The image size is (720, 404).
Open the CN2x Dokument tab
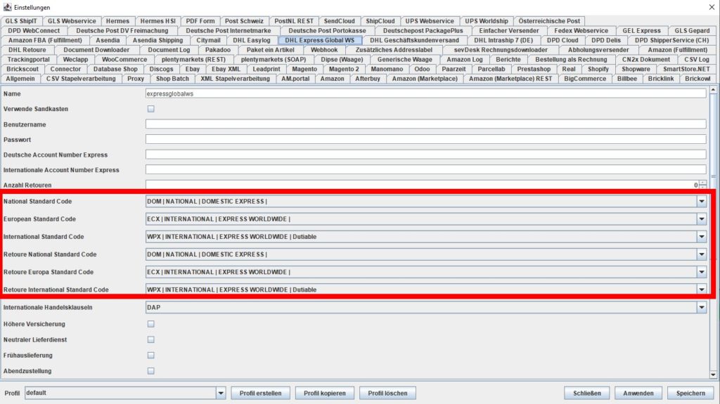point(645,59)
